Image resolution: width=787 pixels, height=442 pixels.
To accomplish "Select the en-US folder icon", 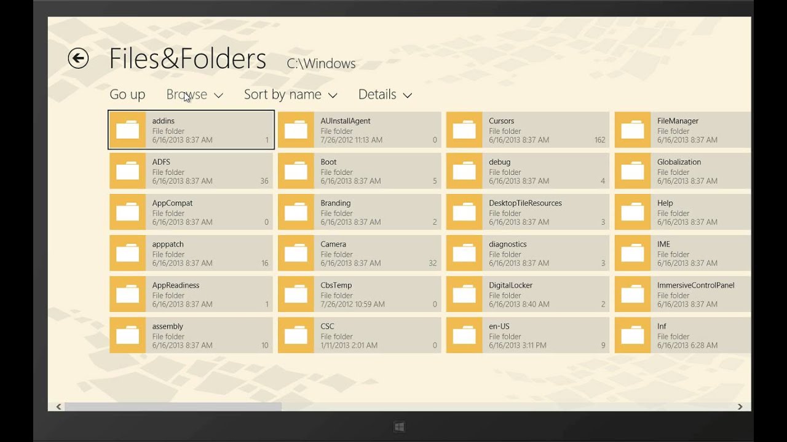I will [x=464, y=336].
